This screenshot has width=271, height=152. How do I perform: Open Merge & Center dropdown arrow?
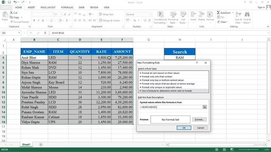[122, 21]
